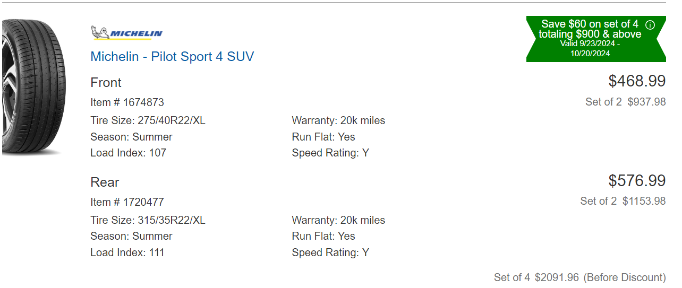Click the info icon on savings banner
Image resolution: width=682 pixels, height=288 pixels.
(x=650, y=24)
